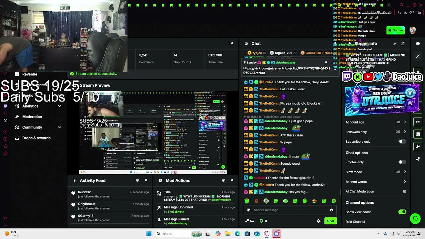This screenshot has height=239, width=425.
Task: Open Moderation in the sidebar
Action: click(32, 117)
